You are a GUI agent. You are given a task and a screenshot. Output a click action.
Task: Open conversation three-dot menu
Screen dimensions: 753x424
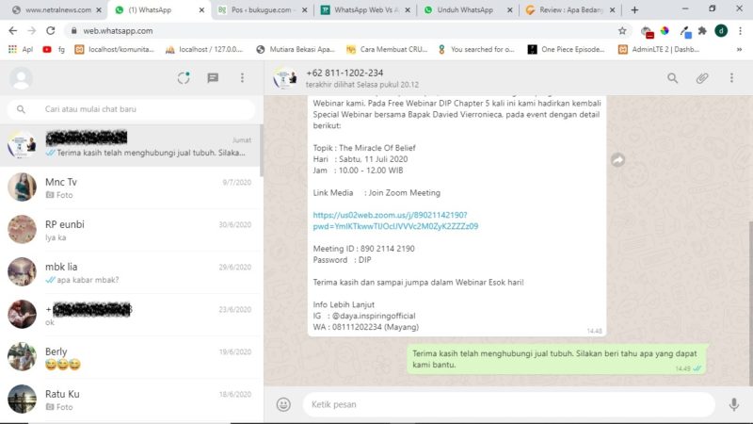pos(731,78)
